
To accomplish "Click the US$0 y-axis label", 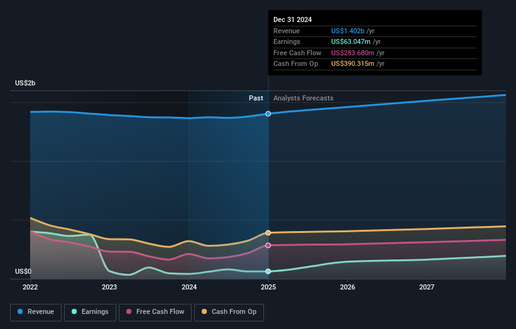I will (x=23, y=271).
